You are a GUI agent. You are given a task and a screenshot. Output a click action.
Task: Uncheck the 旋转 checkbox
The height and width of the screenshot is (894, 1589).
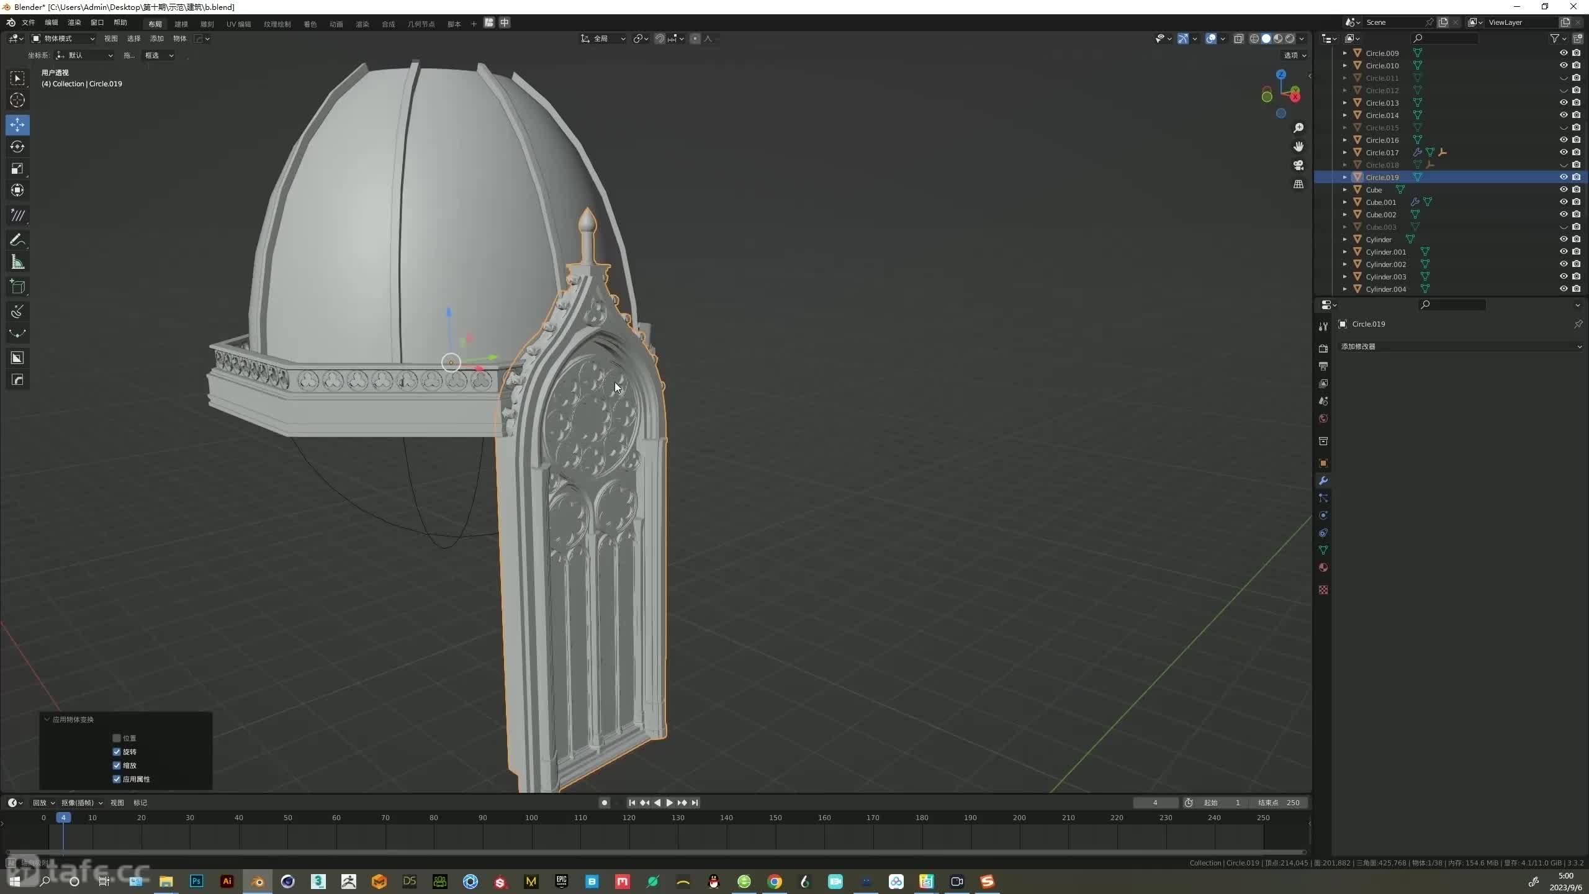[x=116, y=752]
